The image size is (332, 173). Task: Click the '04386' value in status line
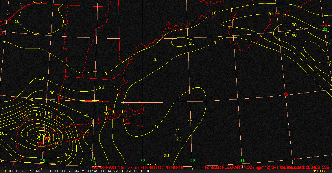click(x=113, y=171)
